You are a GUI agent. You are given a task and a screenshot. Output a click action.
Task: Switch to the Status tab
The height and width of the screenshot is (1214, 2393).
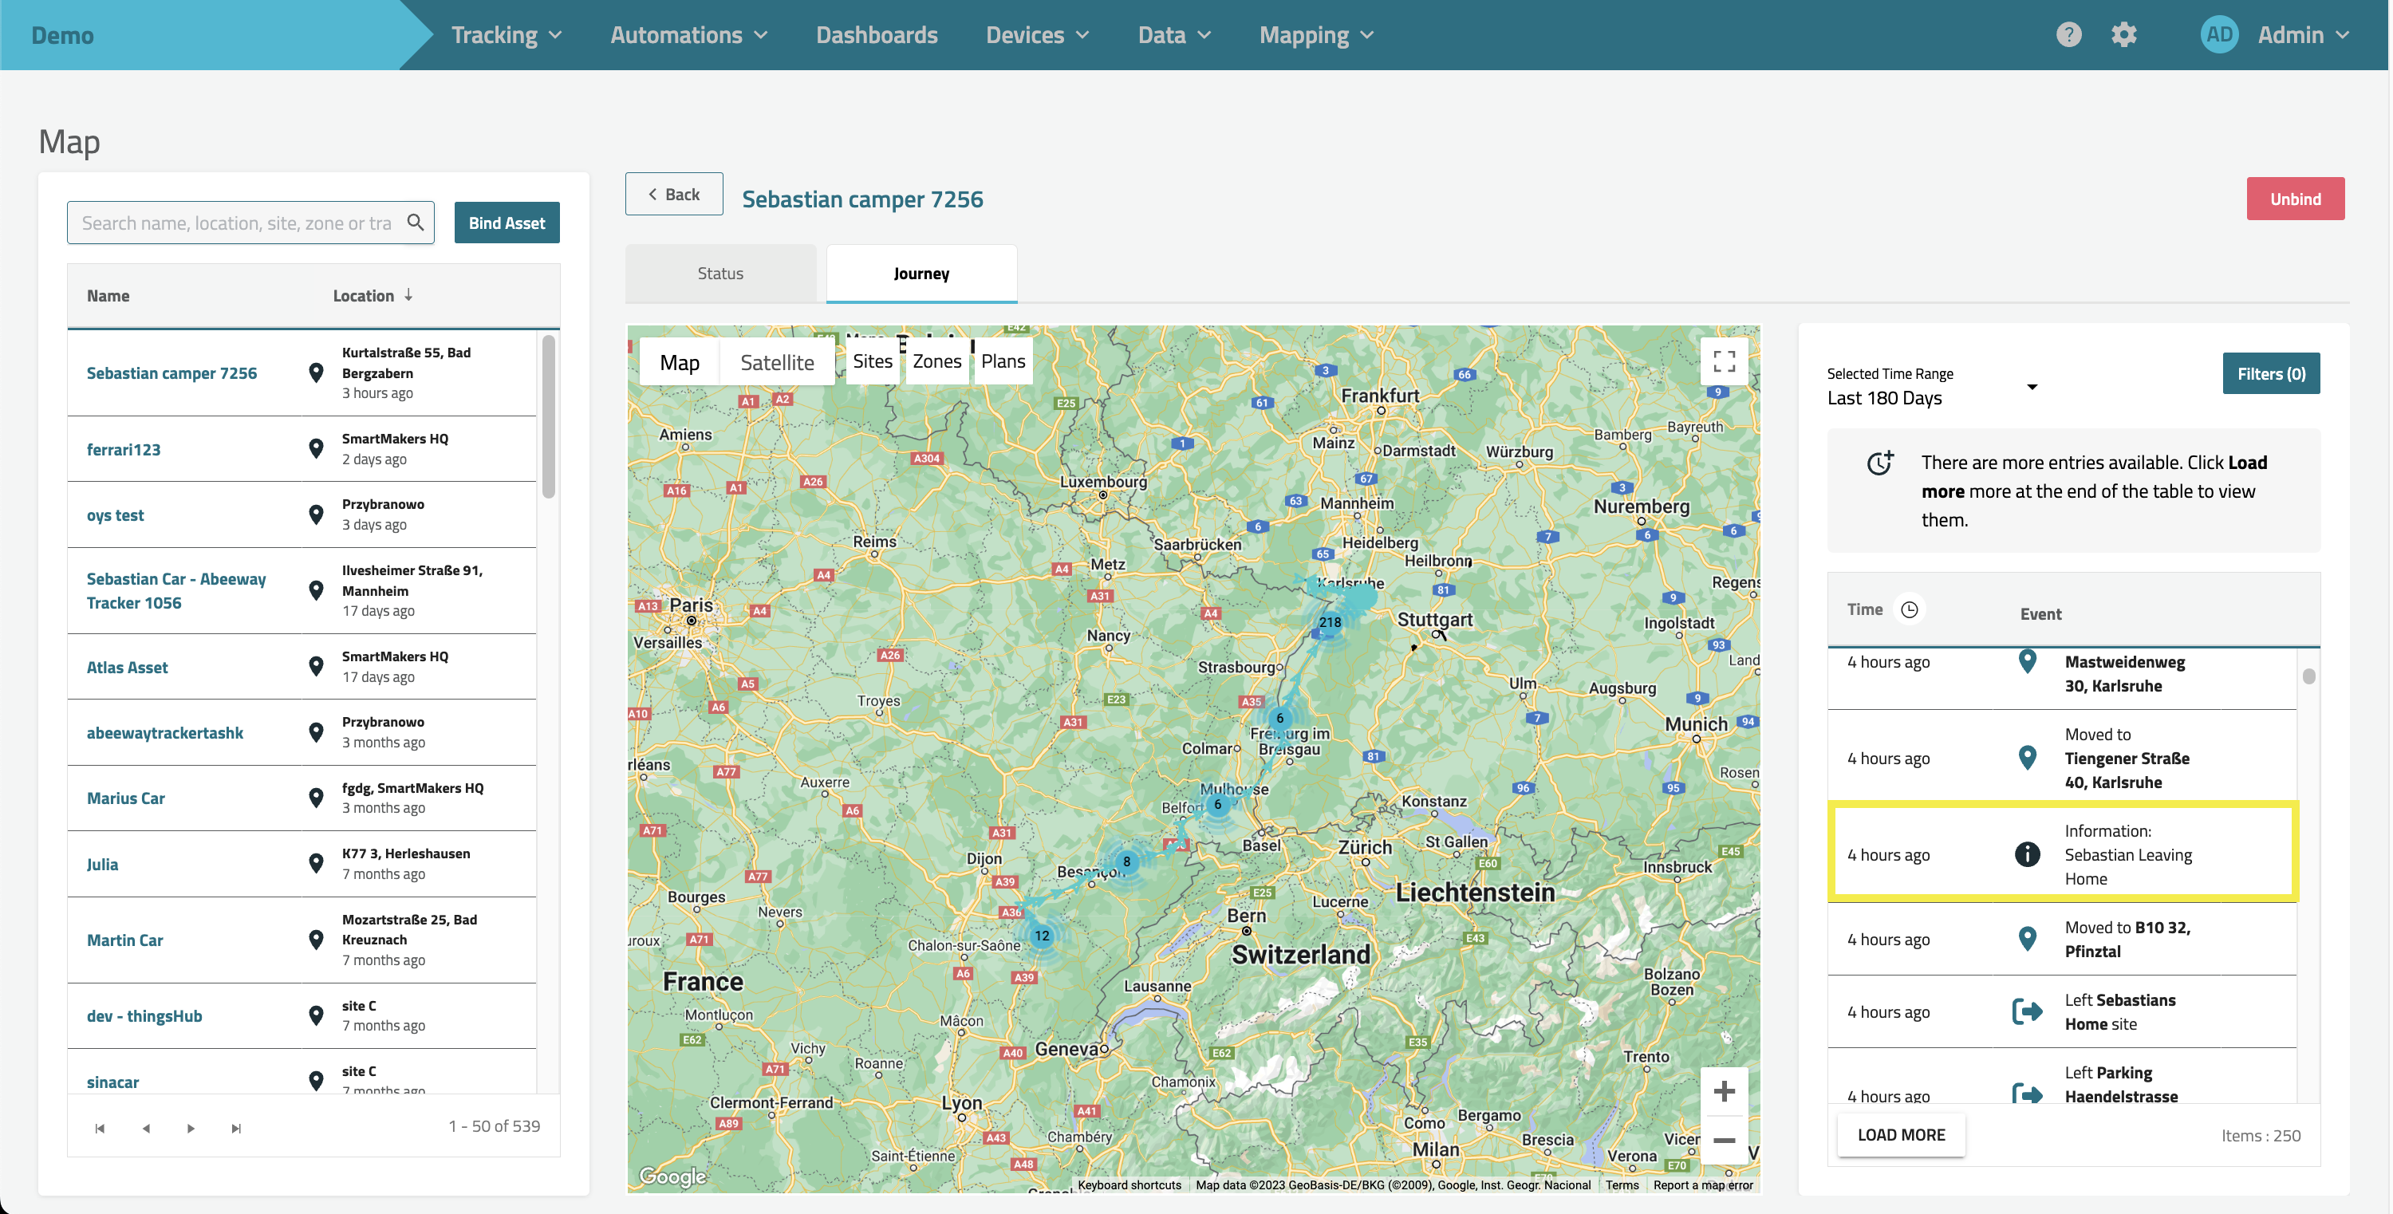coord(720,273)
